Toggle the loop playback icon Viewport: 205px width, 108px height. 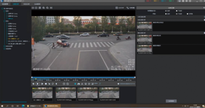(x=53, y=84)
